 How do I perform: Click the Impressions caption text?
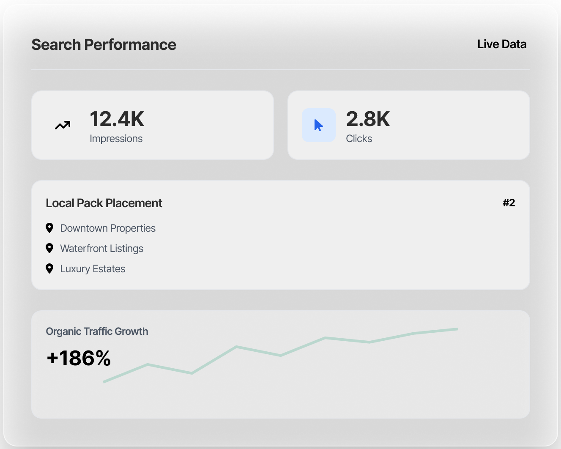pyautogui.click(x=116, y=139)
